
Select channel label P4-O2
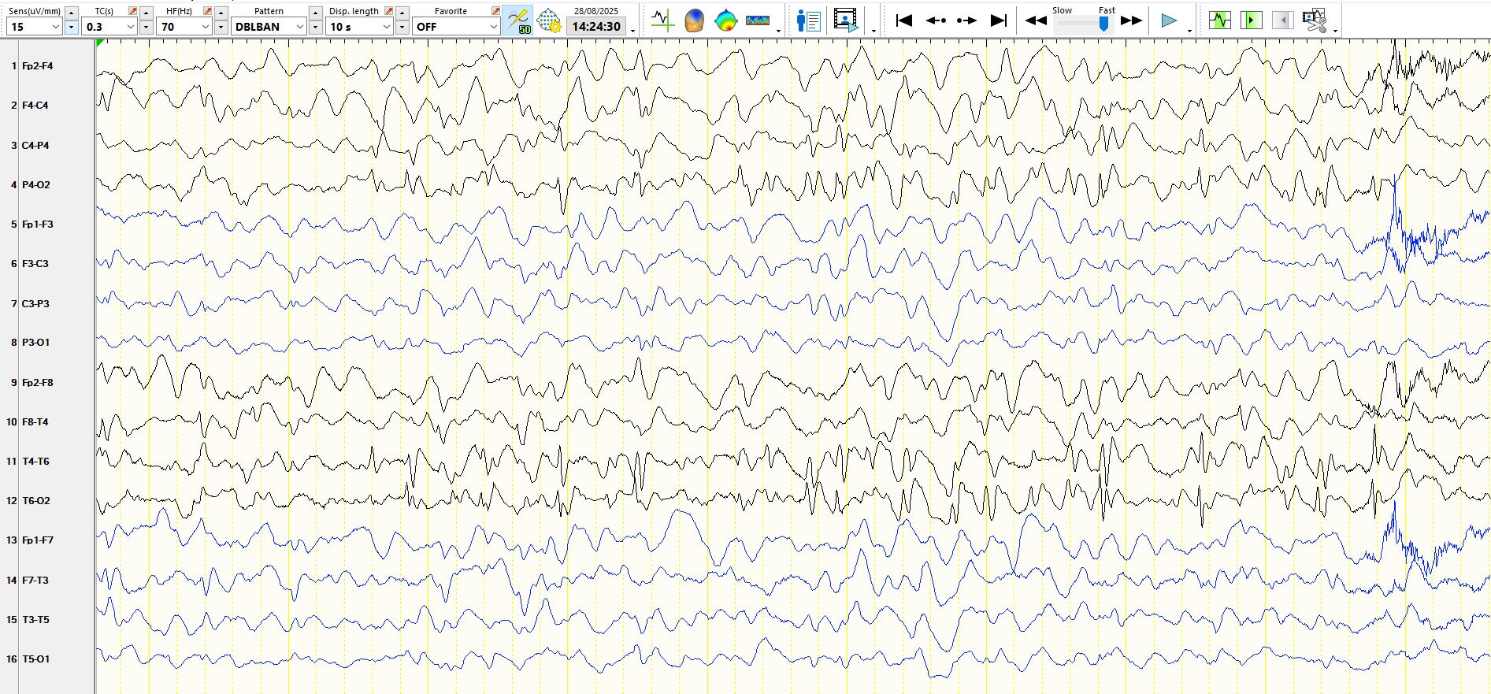(35, 185)
